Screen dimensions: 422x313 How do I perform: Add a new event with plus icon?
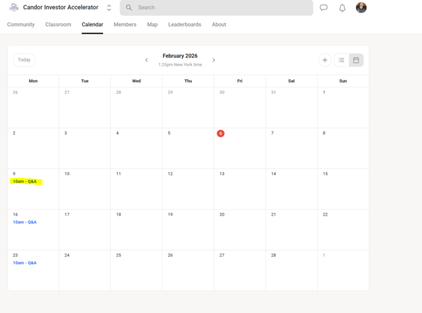(x=325, y=60)
